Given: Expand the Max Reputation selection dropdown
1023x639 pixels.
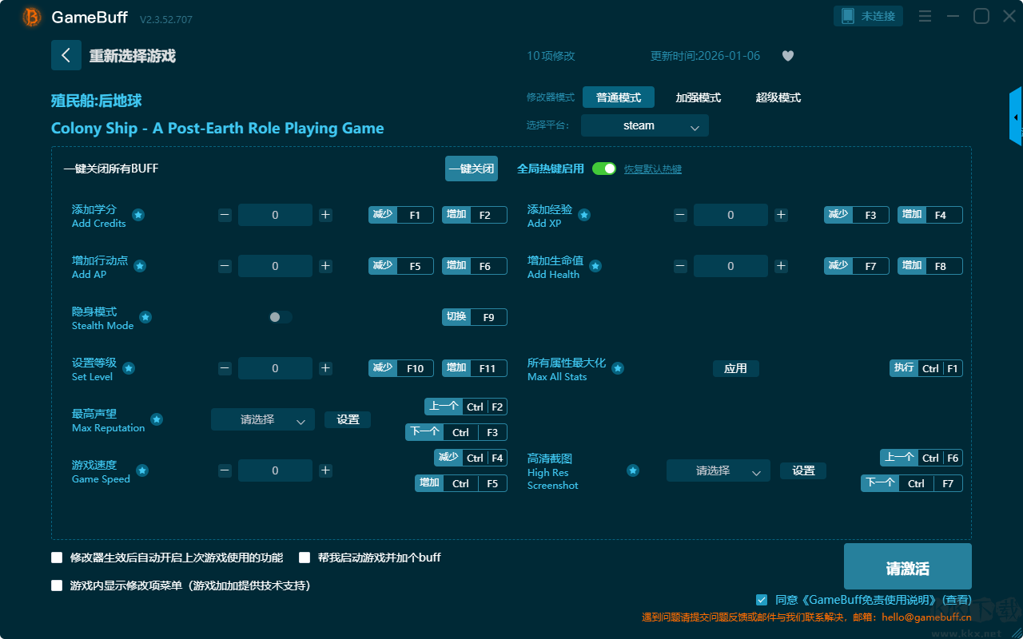Looking at the screenshot, I should (263, 419).
